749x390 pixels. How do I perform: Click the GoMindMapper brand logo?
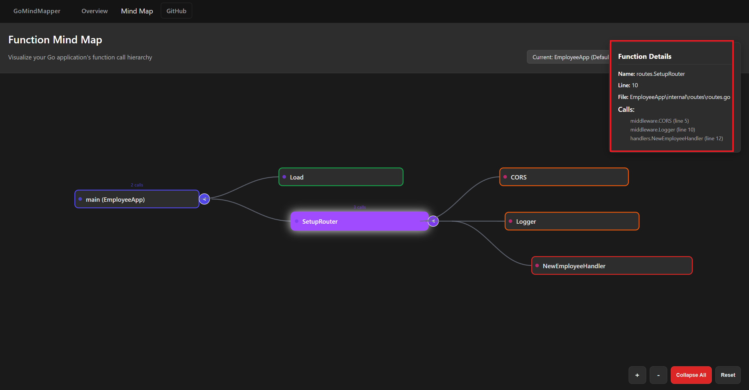tap(37, 11)
